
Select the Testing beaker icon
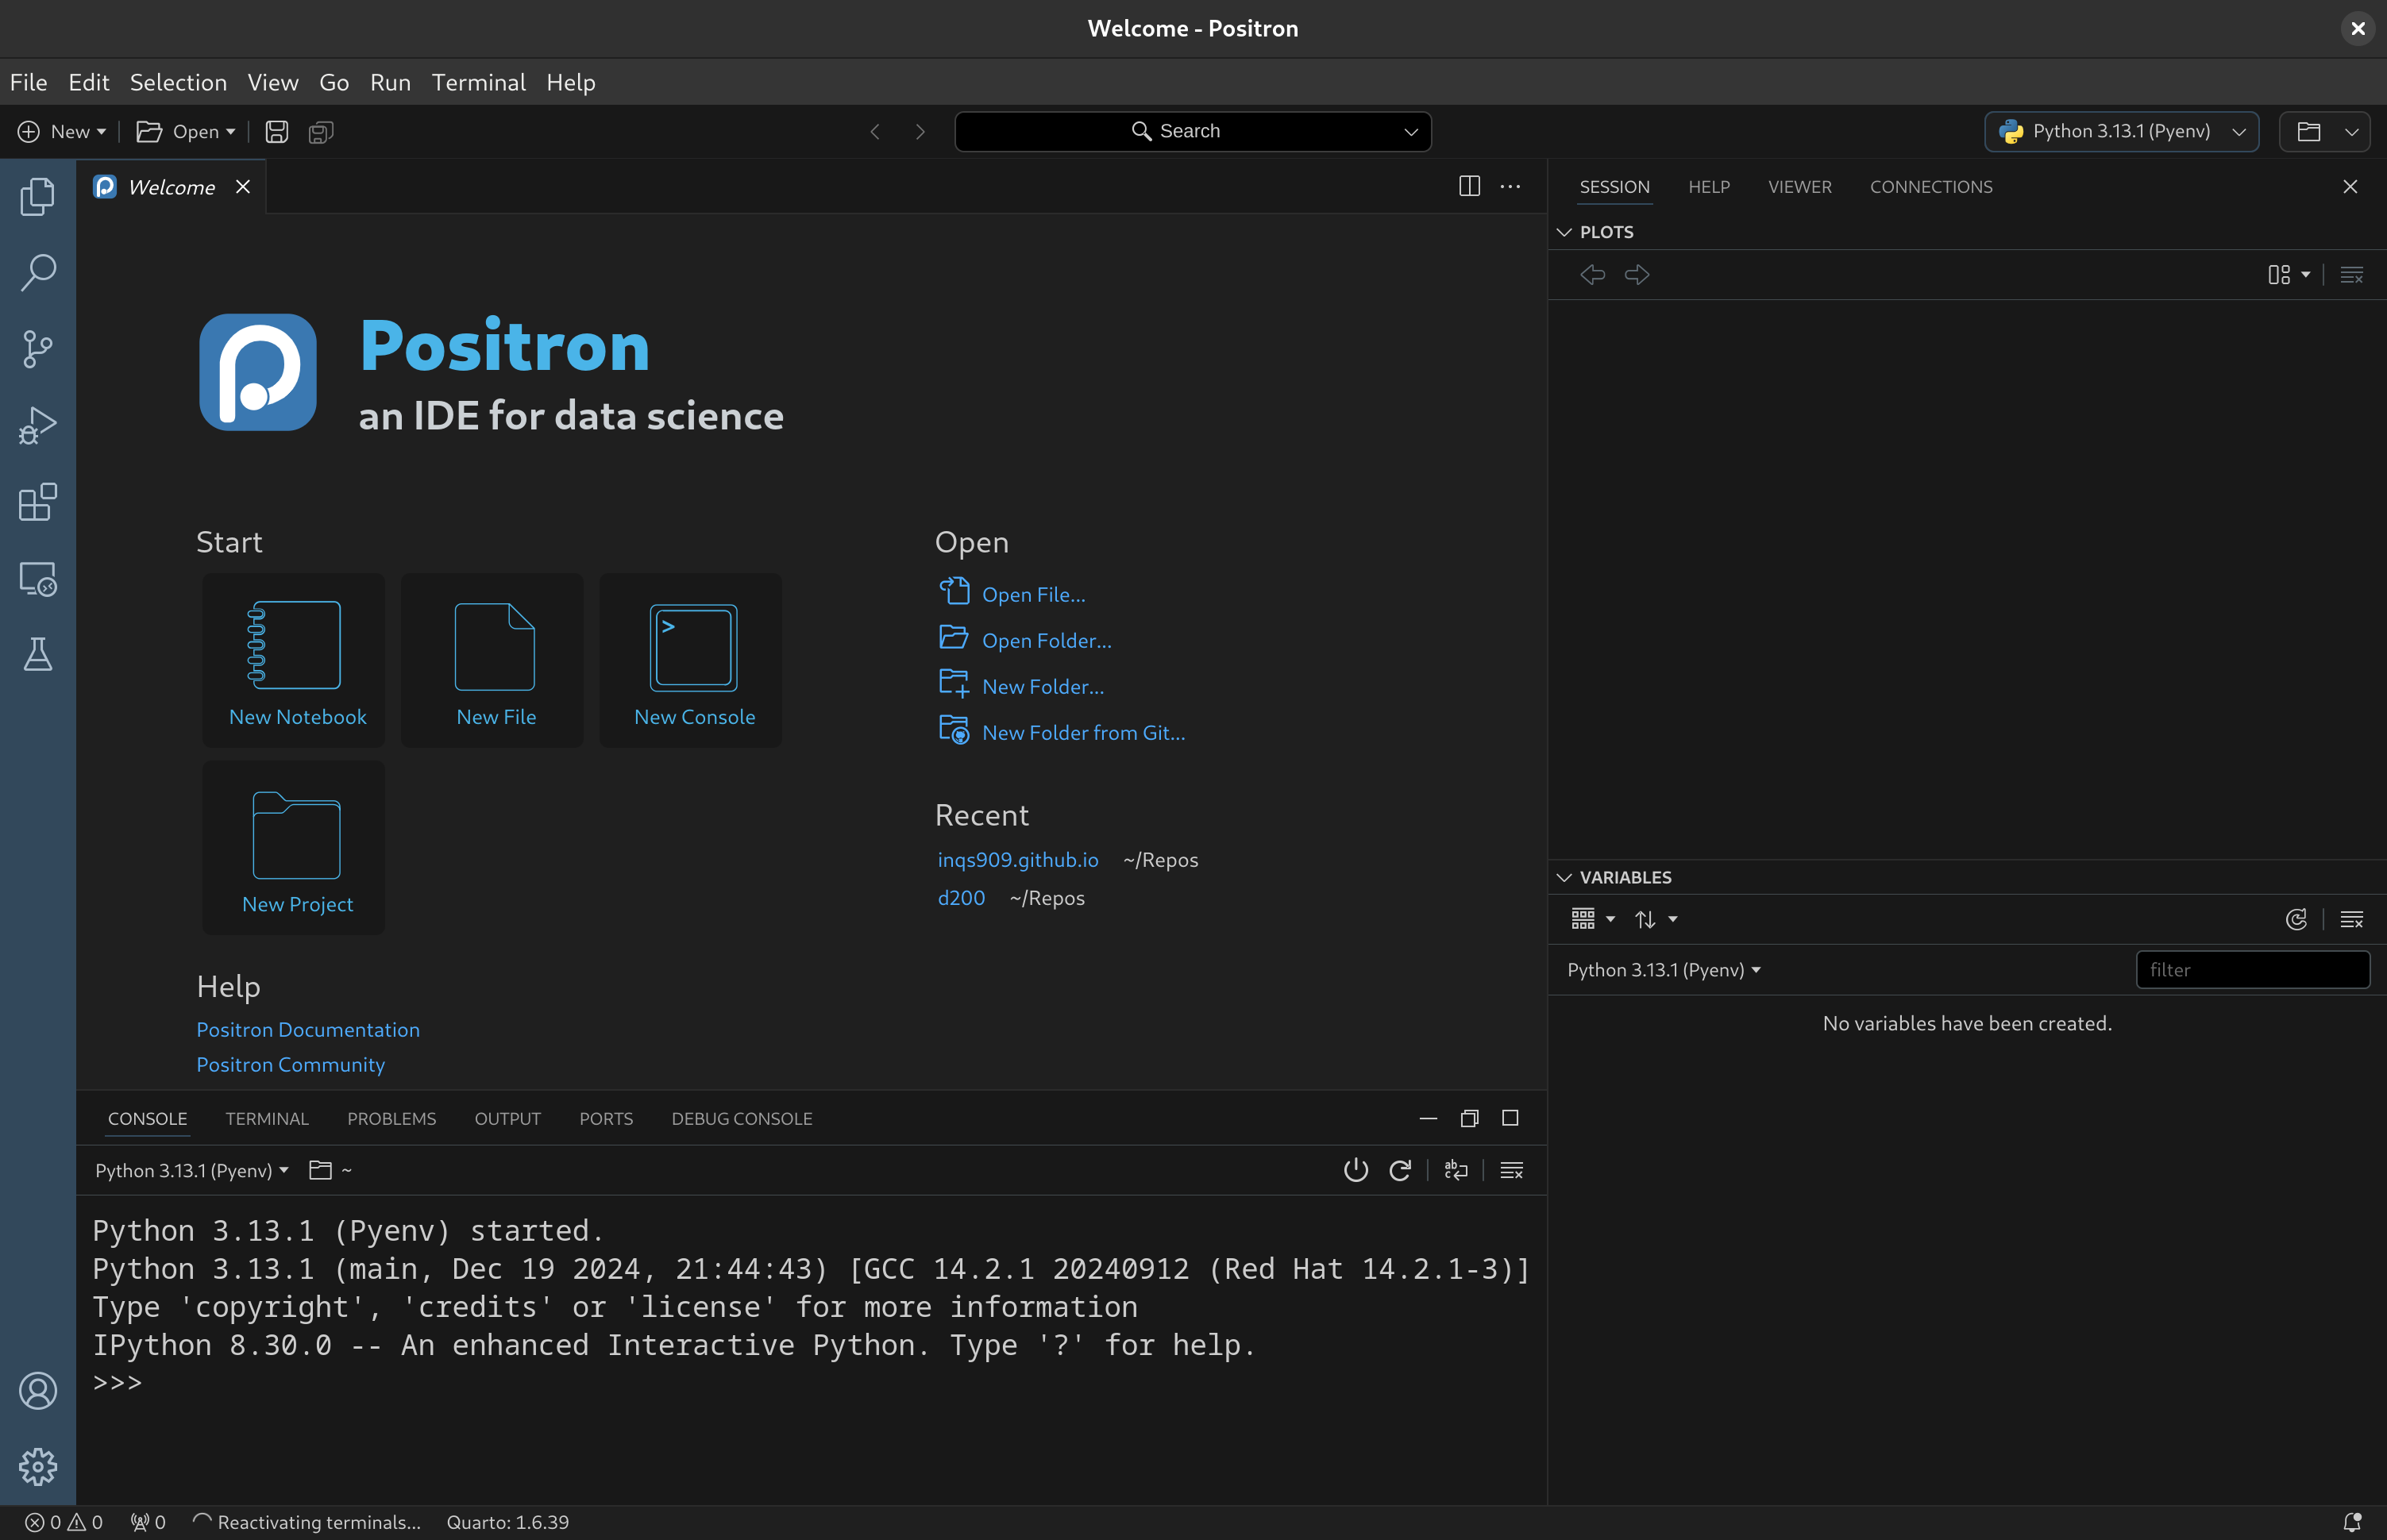click(38, 655)
